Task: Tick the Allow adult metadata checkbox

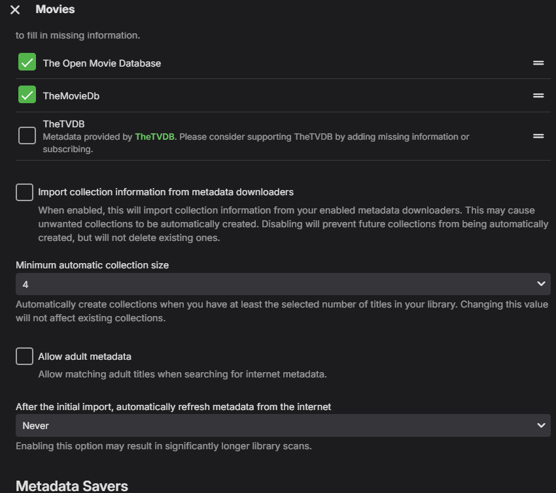Action: click(24, 357)
